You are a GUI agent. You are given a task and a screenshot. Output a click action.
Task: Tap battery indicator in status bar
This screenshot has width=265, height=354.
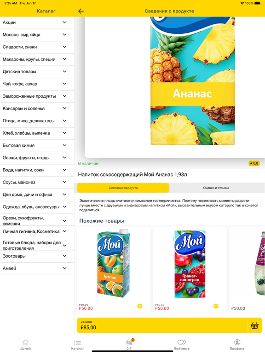(257, 3)
